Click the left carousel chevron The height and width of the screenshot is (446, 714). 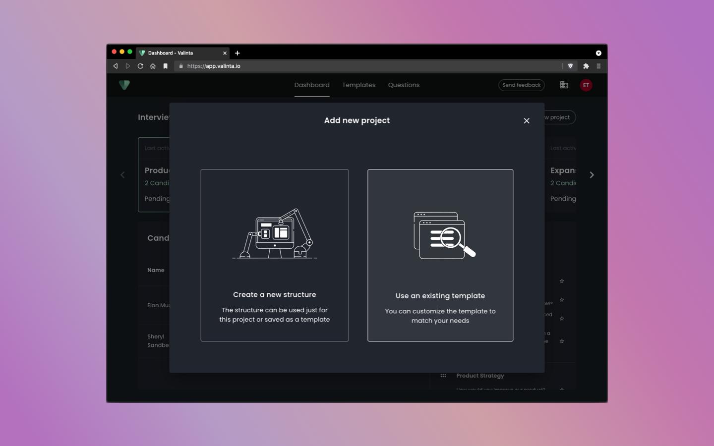point(122,174)
